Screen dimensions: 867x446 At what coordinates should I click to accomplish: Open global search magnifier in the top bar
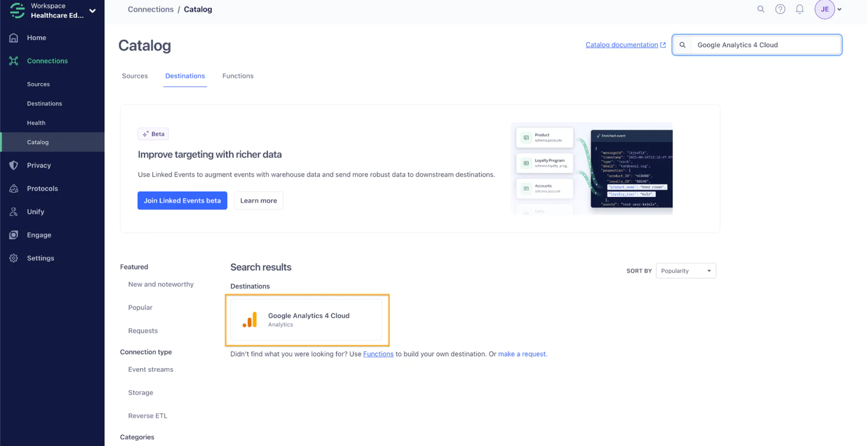coord(761,9)
